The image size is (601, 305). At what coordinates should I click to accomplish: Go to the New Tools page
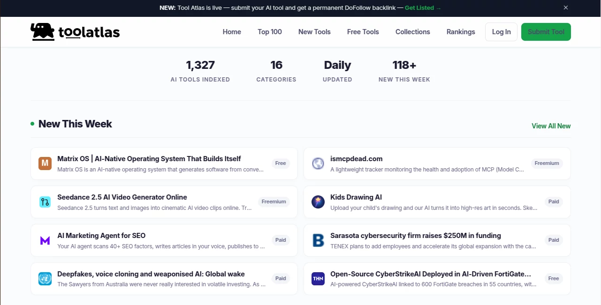(x=314, y=32)
